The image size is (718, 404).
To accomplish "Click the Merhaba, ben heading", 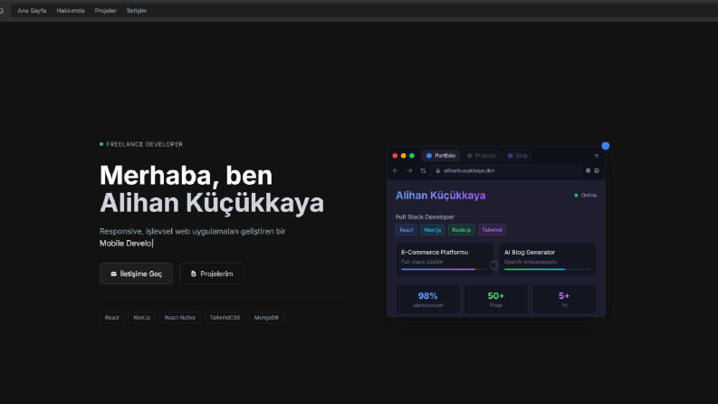I will (x=186, y=176).
